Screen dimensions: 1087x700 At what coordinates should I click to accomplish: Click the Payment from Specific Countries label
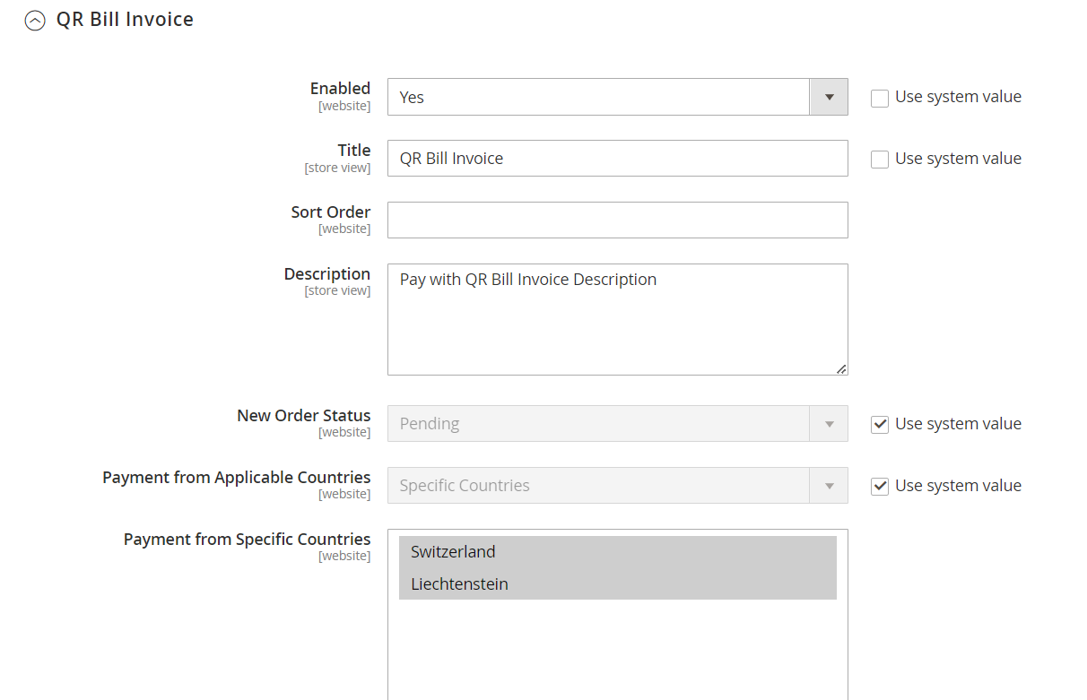[x=247, y=540]
